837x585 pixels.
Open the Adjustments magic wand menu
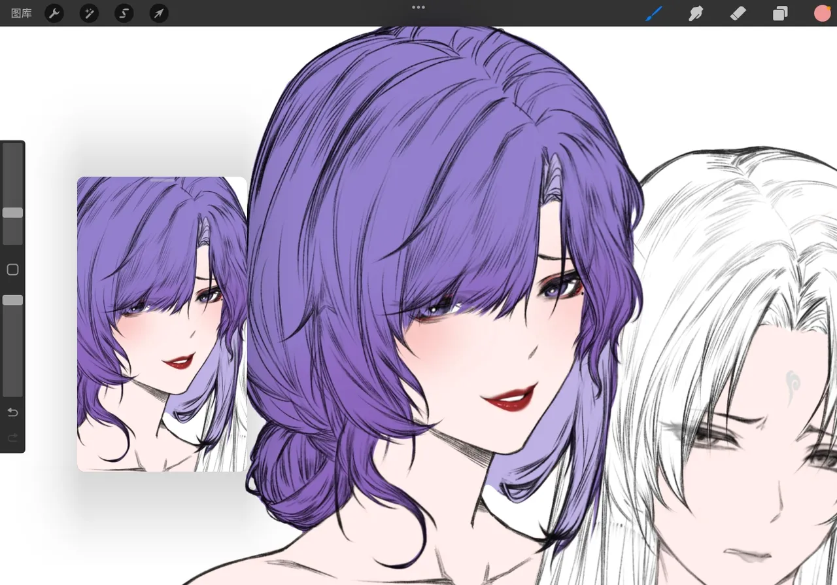(x=89, y=13)
